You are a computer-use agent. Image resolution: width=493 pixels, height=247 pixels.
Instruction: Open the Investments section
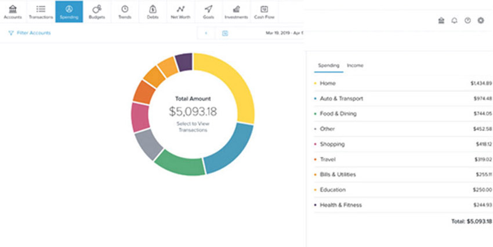236,12
